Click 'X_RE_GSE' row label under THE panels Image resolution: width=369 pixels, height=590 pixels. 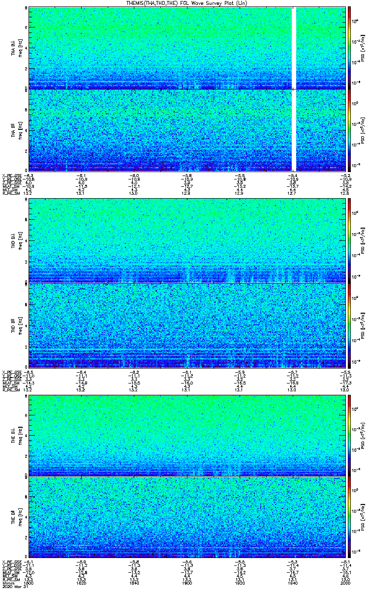pyautogui.click(x=11, y=561)
